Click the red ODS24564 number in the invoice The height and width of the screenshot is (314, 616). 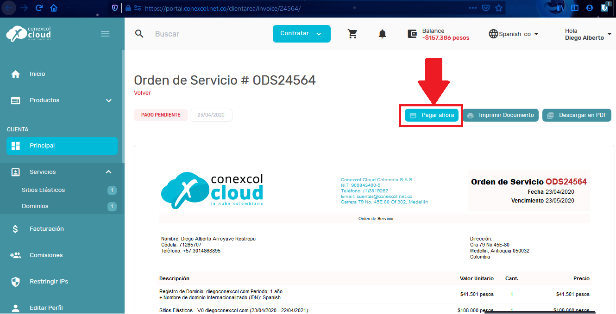pyautogui.click(x=566, y=182)
